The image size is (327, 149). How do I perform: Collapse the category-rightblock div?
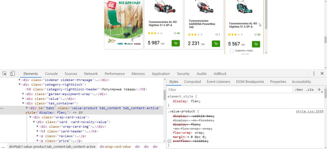click(20, 84)
